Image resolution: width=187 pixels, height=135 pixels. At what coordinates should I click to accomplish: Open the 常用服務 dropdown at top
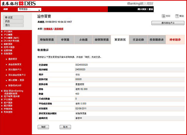click(x=30, y=9)
